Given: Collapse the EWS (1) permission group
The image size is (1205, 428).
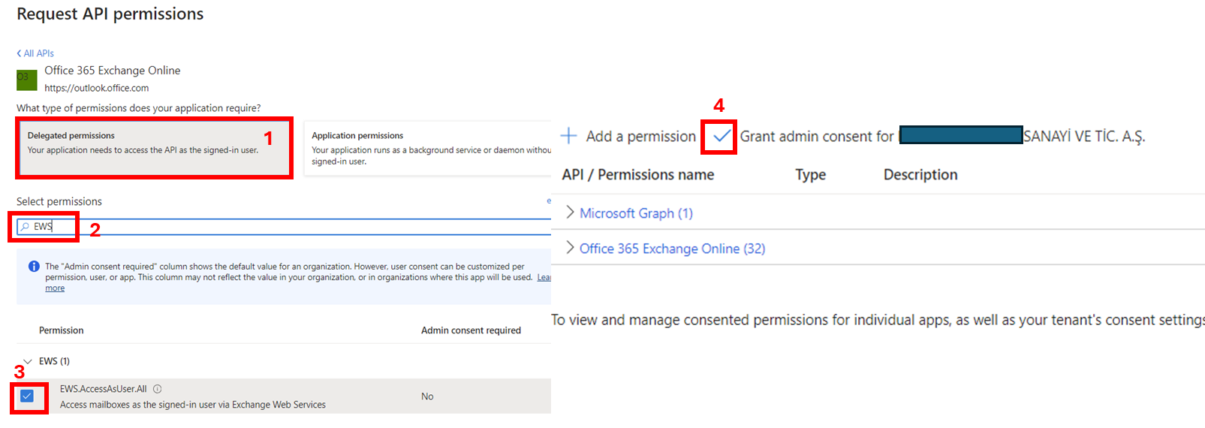Looking at the screenshot, I should [28, 361].
